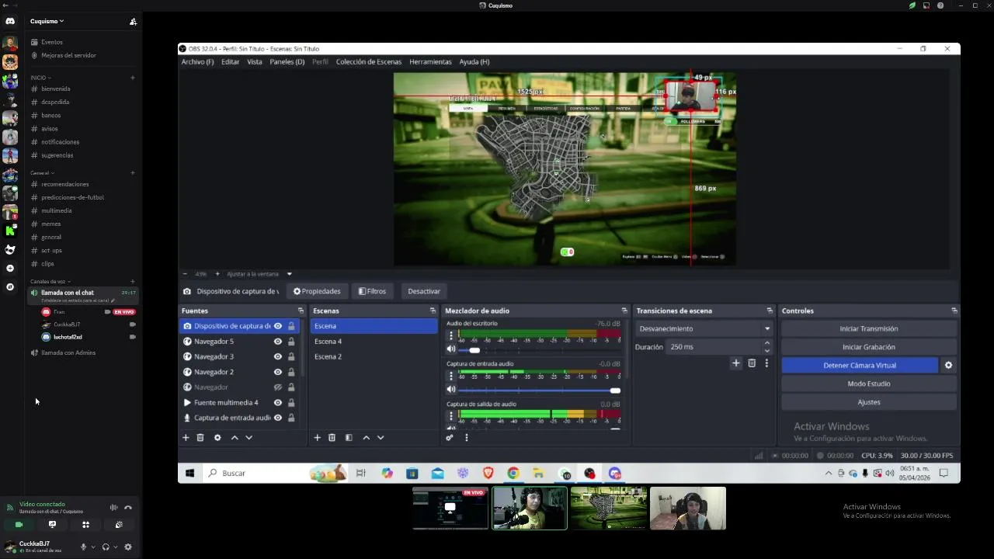Open Captura de entrada audio three-dot options
994x559 pixels.
tap(450, 377)
